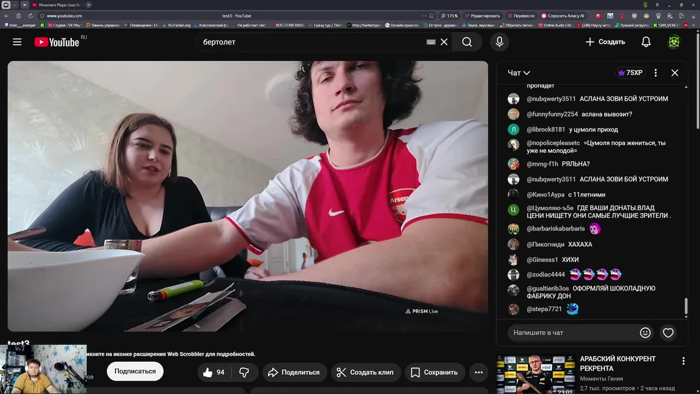Reload the page in browser

30,16
